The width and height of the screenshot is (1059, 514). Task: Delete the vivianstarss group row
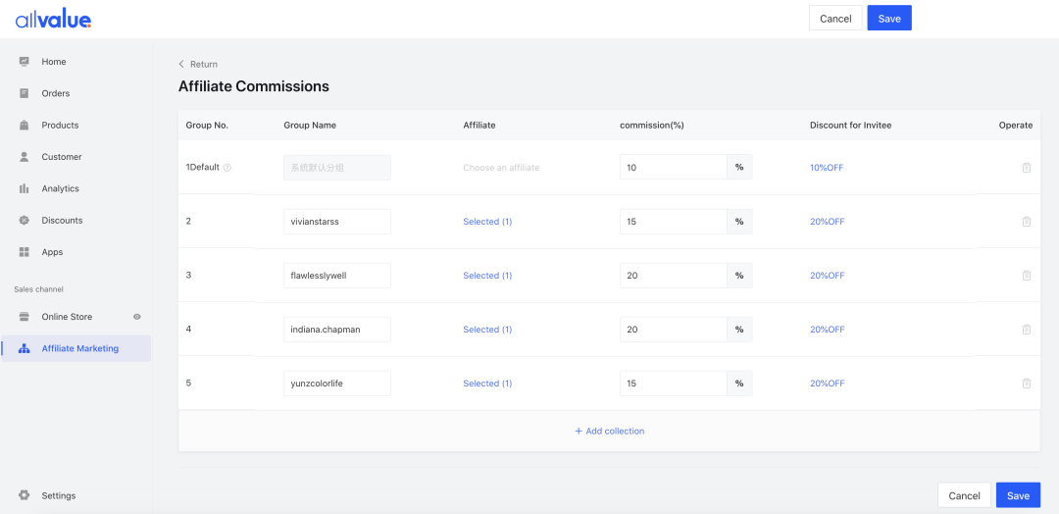tap(1026, 222)
